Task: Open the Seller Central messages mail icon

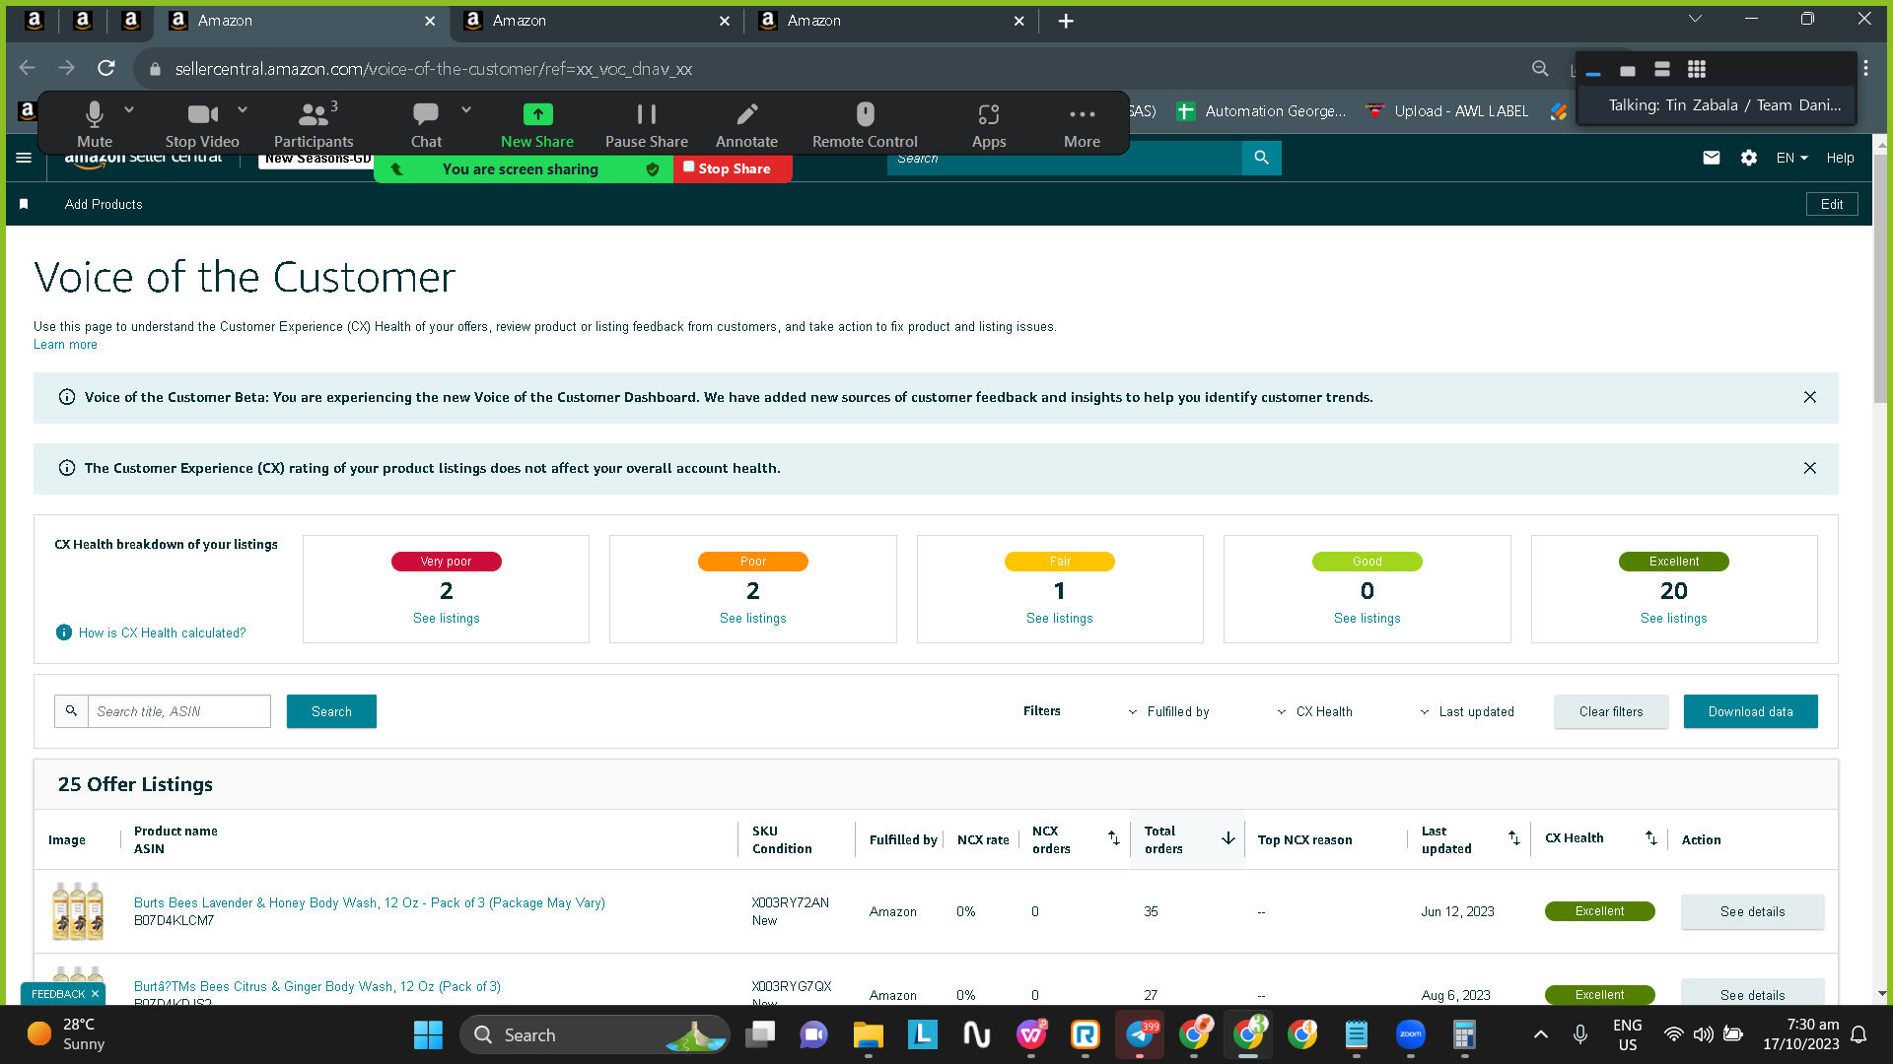Action: (x=1712, y=158)
